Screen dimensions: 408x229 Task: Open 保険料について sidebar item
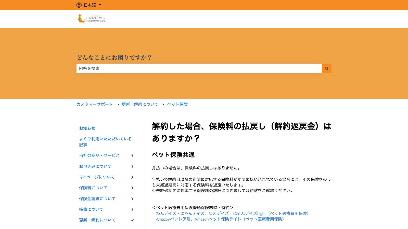[93, 188]
